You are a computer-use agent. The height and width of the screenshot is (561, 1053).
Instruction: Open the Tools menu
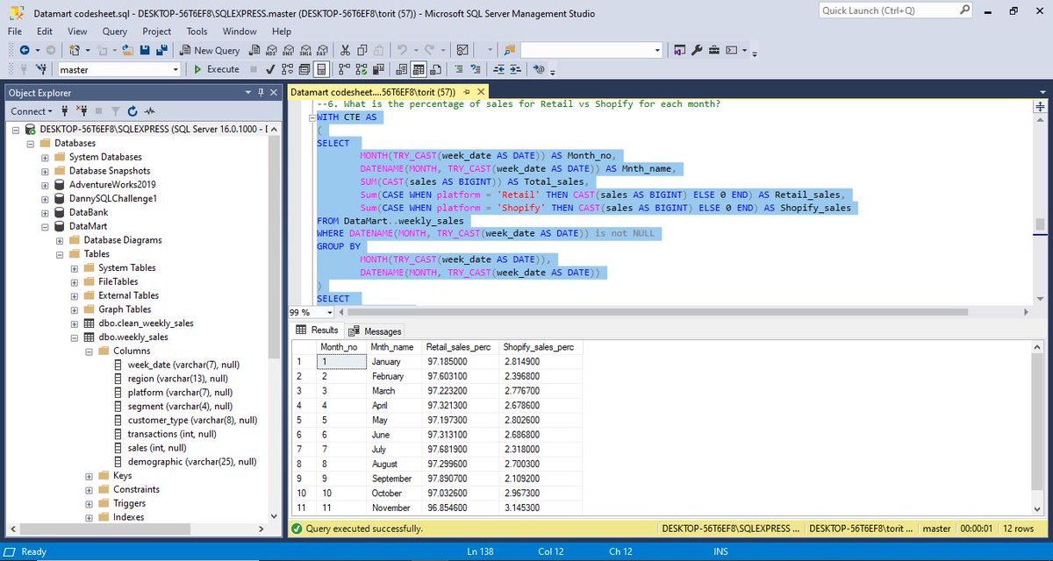point(197,31)
